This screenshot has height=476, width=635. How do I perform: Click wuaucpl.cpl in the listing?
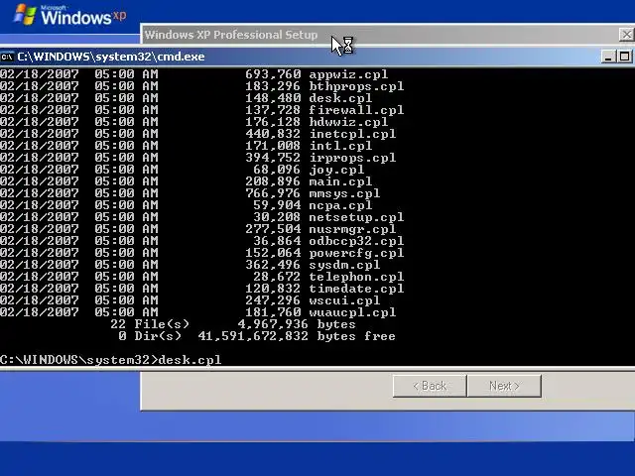coord(352,312)
